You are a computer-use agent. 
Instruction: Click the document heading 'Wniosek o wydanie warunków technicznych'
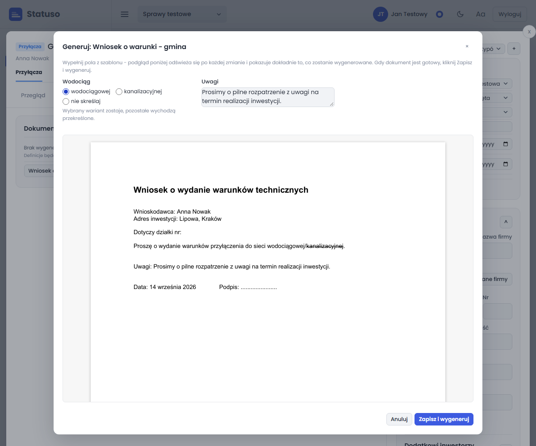tap(221, 190)
